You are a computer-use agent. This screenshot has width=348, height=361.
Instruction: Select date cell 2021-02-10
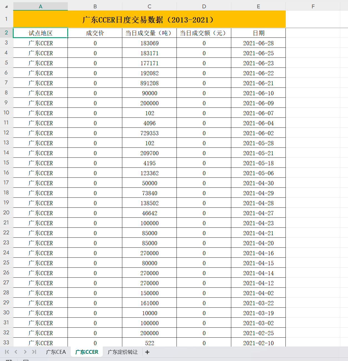[258, 342]
